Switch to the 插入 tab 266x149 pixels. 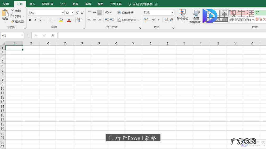coord(32,4)
